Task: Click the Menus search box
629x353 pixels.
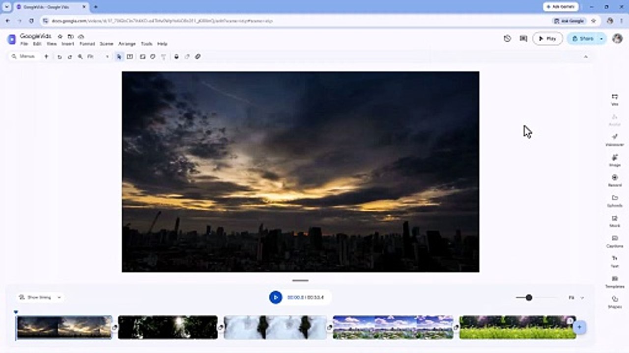Action: coord(24,56)
